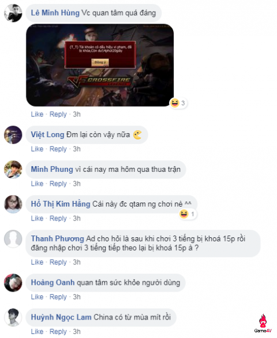This screenshot has height=338, width=277.
Task: Reply to Hoàng Oanh's comment
Action: (58, 297)
